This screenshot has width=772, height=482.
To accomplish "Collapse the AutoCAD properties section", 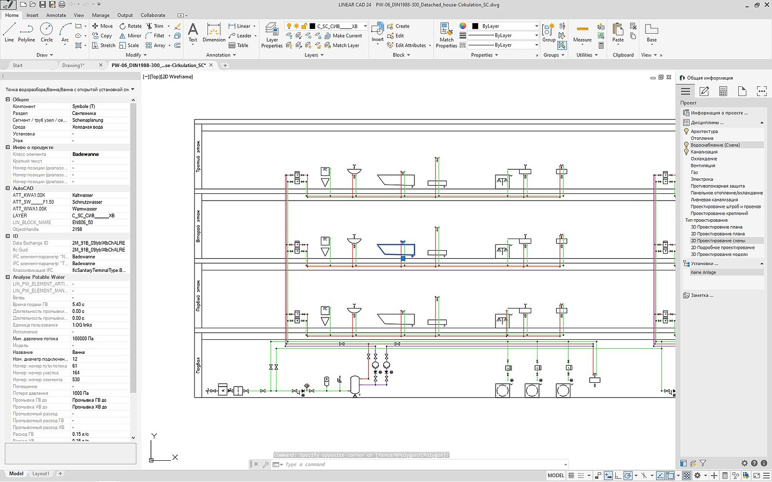I will 8,188.
